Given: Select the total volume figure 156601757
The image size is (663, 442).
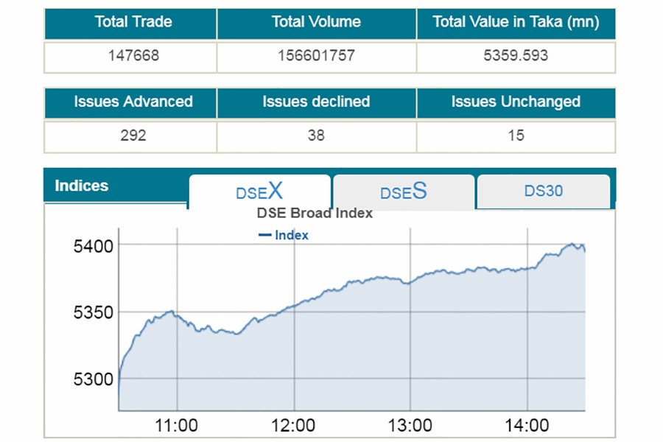Looking at the screenshot, I should point(316,56).
